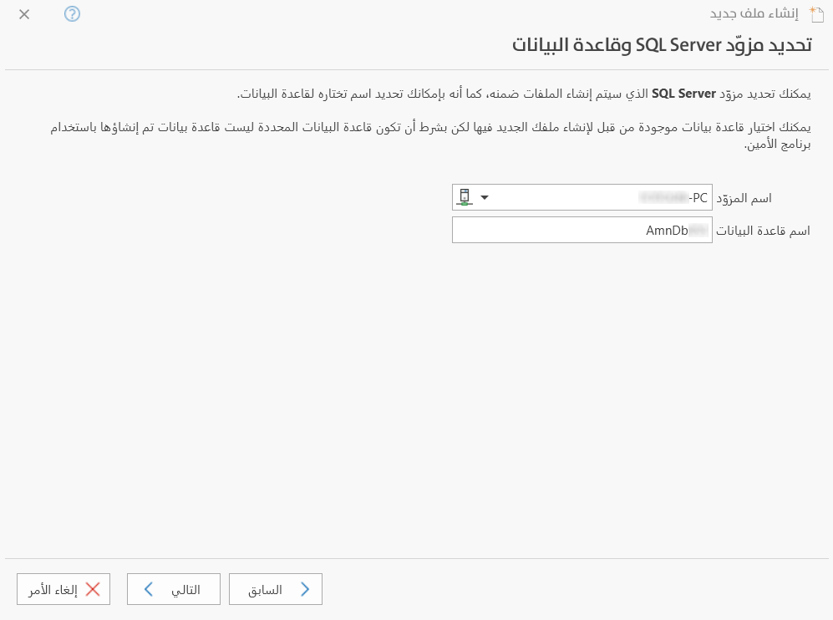Click the blue arrow inside السابق button

(x=307, y=589)
